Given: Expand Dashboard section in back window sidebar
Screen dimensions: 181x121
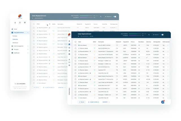Looking at the screenshot, I should click(x=28, y=53).
